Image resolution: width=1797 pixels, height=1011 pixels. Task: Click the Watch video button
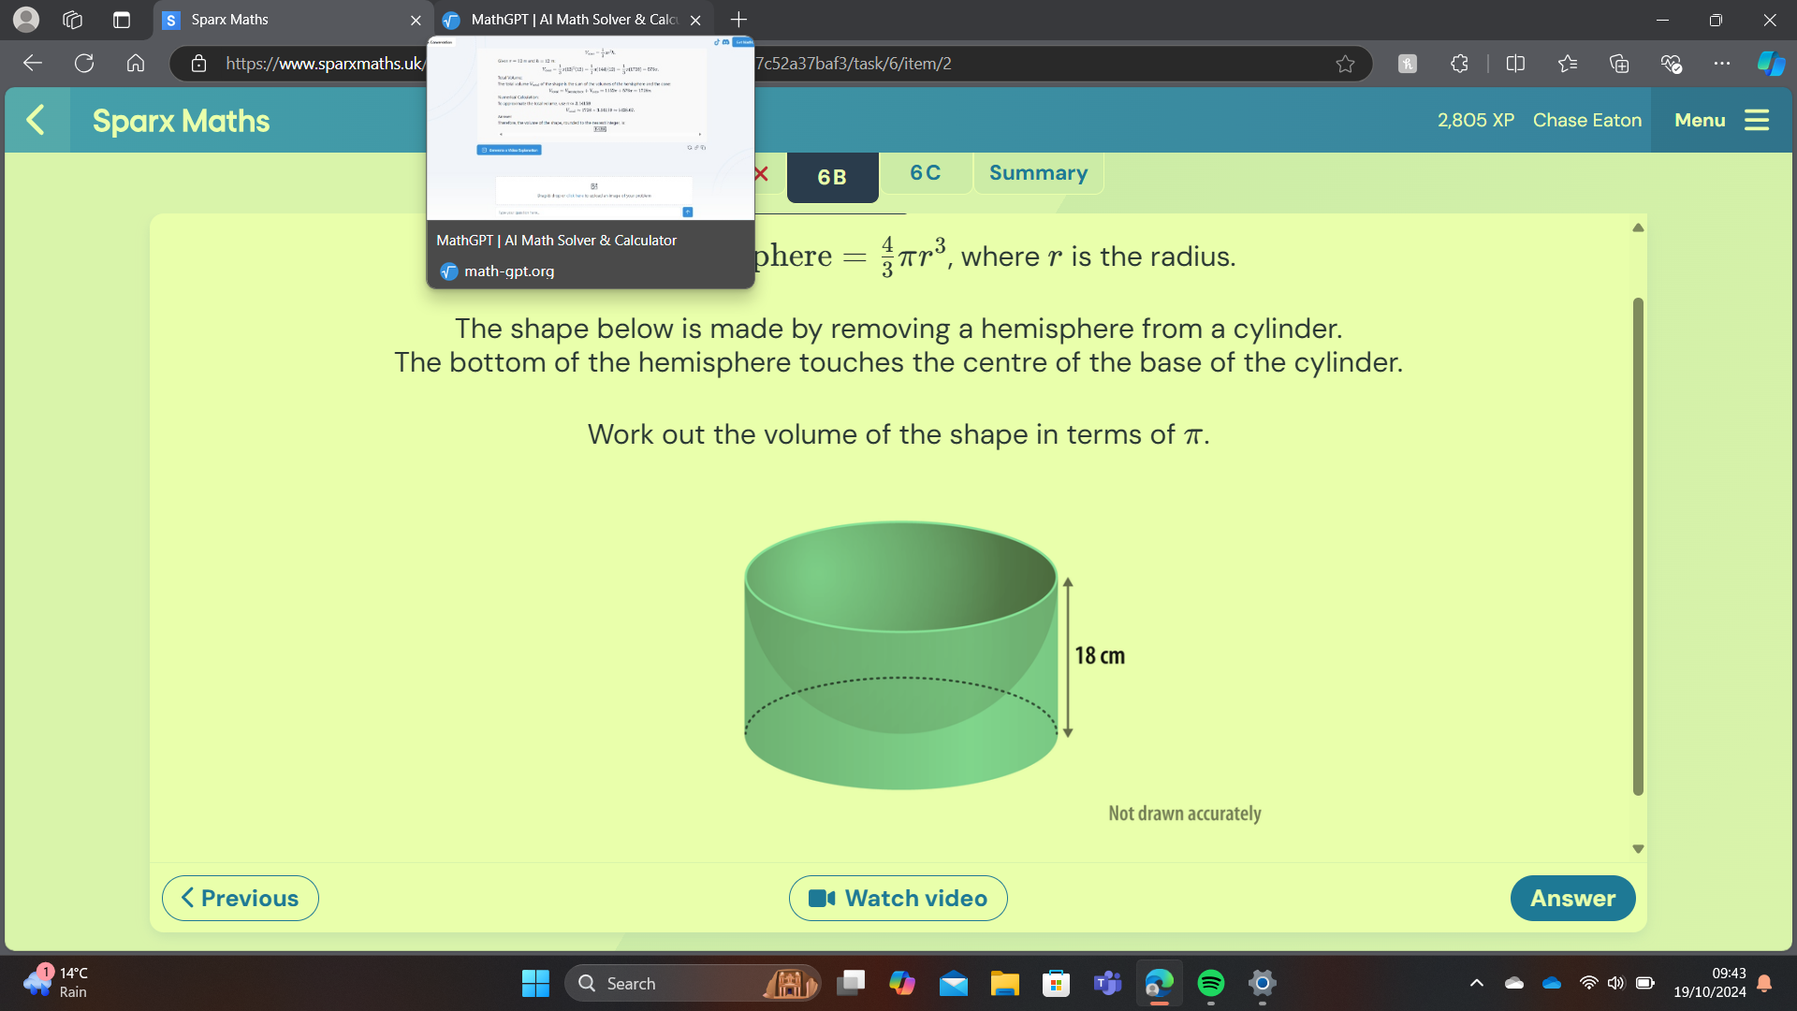[898, 899]
